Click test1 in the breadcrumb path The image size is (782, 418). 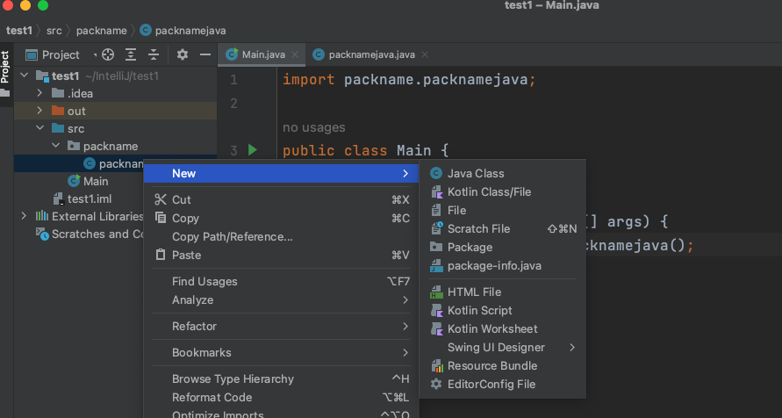[19, 31]
